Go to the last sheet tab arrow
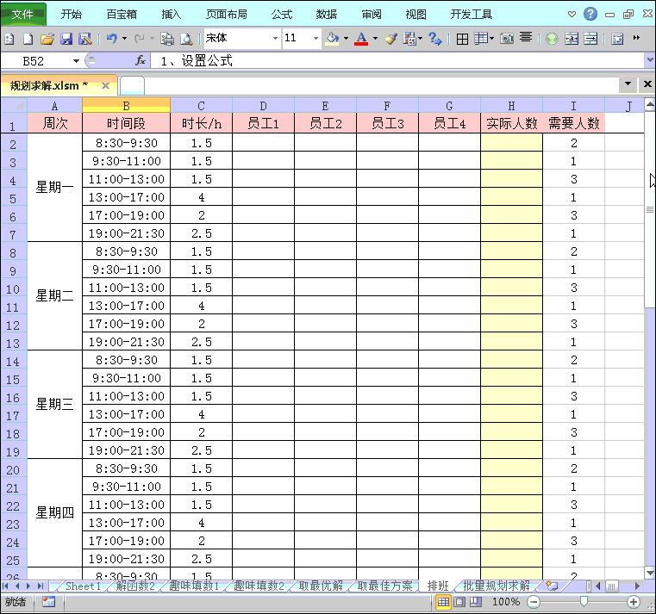This screenshot has width=656, height=614. tap(41, 586)
